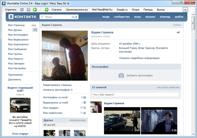Open the Изменить фотографию dropdown

click(58, 90)
